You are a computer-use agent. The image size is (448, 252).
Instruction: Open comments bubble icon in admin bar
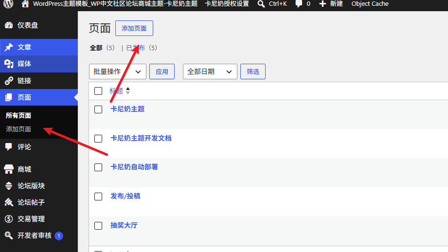[x=299, y=4]
